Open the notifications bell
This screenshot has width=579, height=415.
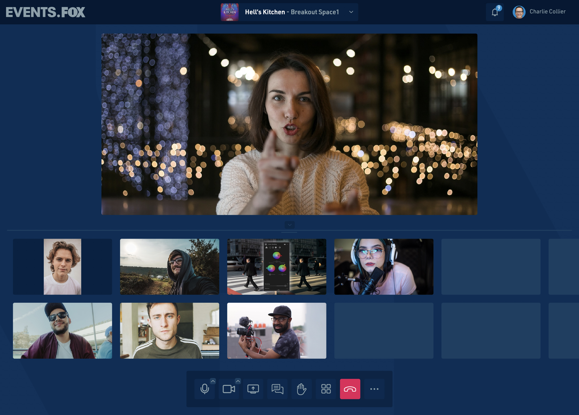[x=495, y=12]
